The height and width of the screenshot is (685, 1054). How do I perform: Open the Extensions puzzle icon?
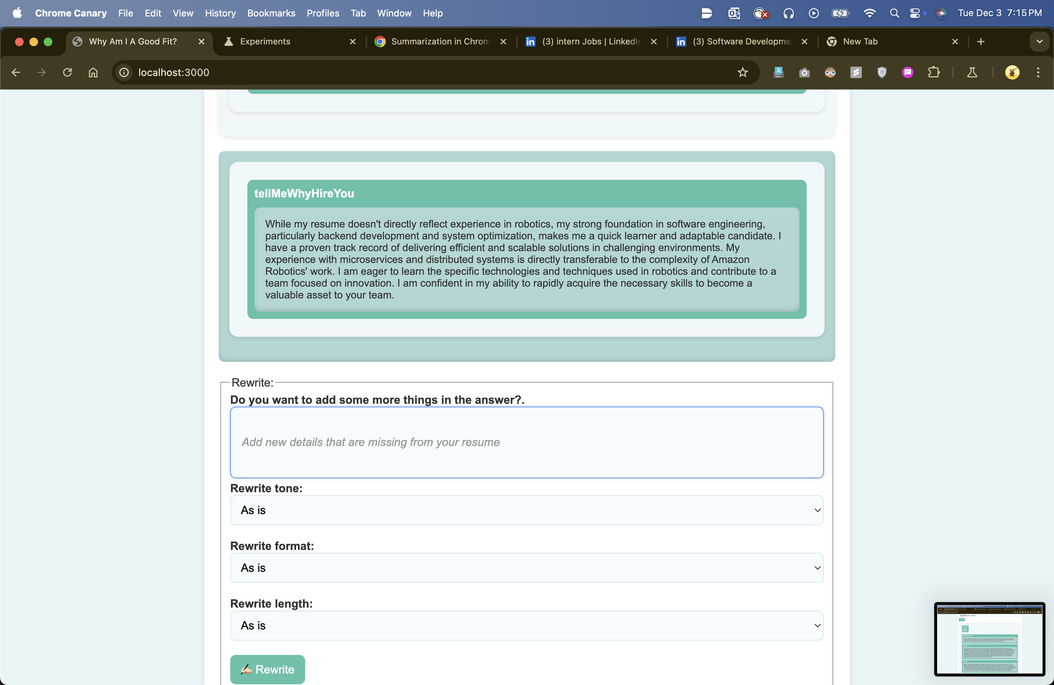[934, 72]
